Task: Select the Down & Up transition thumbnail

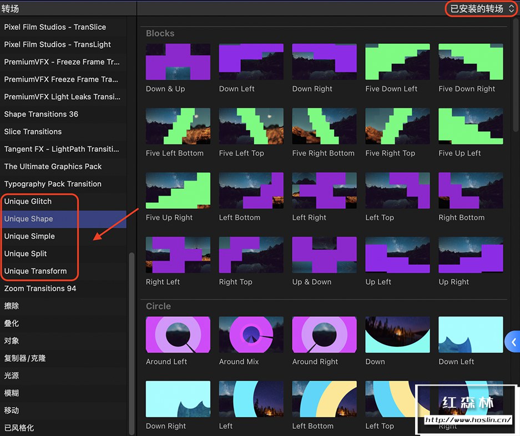Action: 178,61
